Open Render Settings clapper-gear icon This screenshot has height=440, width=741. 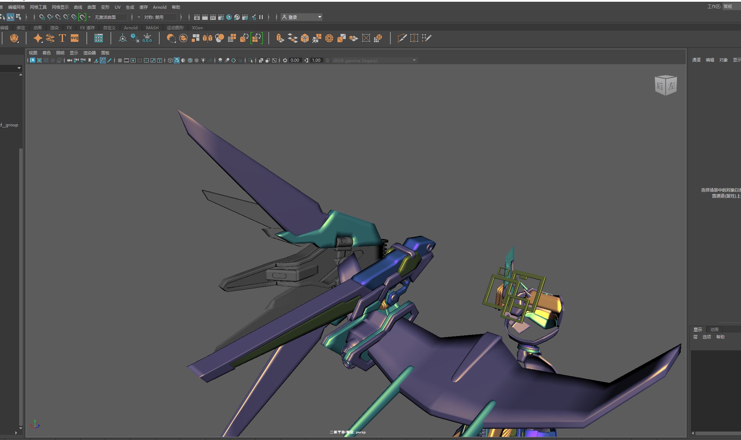[221, 17]
